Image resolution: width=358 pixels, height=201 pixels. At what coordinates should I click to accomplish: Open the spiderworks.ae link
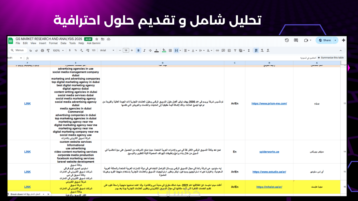coord(269,152)
